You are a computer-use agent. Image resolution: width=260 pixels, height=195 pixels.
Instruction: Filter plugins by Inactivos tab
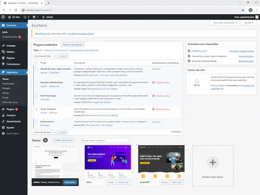(x=62, y=50)
